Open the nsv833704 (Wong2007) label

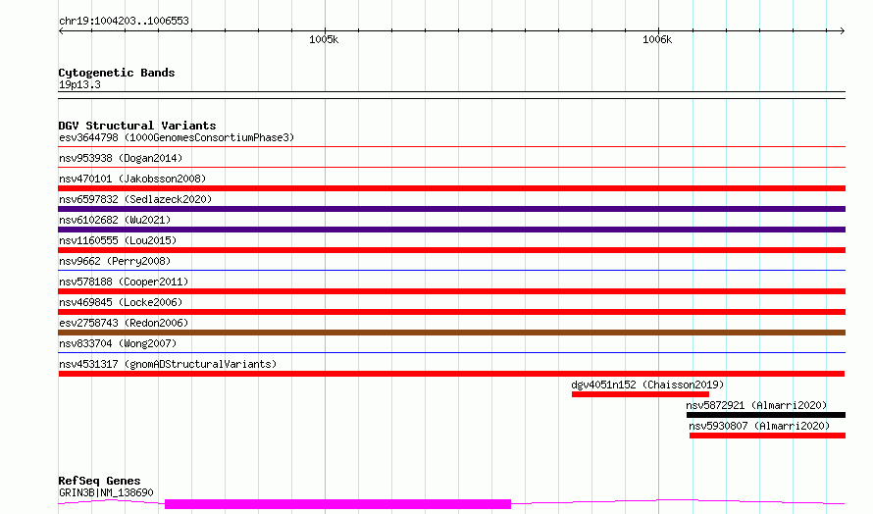point(118,343)
